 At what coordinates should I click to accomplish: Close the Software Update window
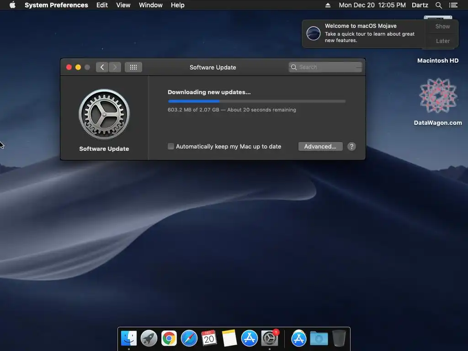click(69, 67)
